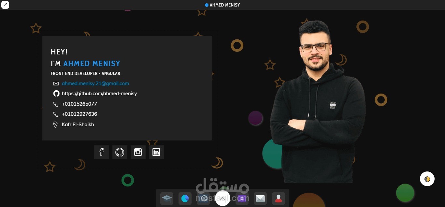Open the pie chart skills dock icon
445x207 pixels.
pyautogui.click(x=185, y=199)
